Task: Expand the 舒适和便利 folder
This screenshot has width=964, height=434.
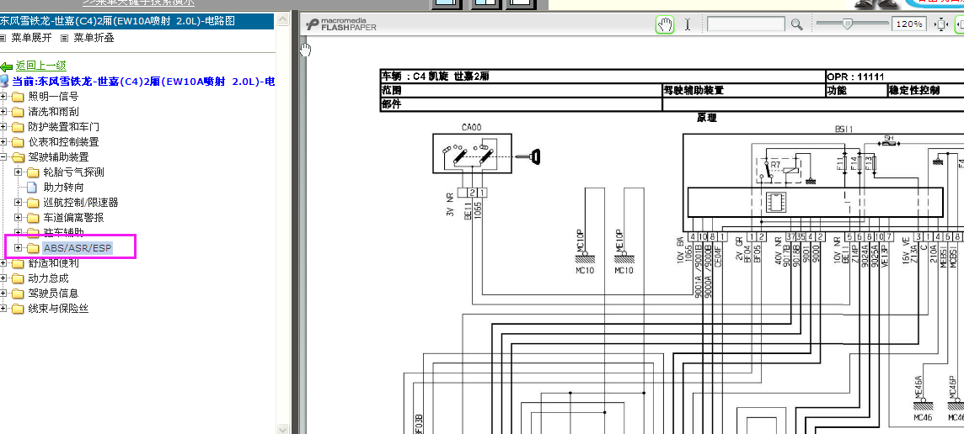Action: [x=3, y=262]
